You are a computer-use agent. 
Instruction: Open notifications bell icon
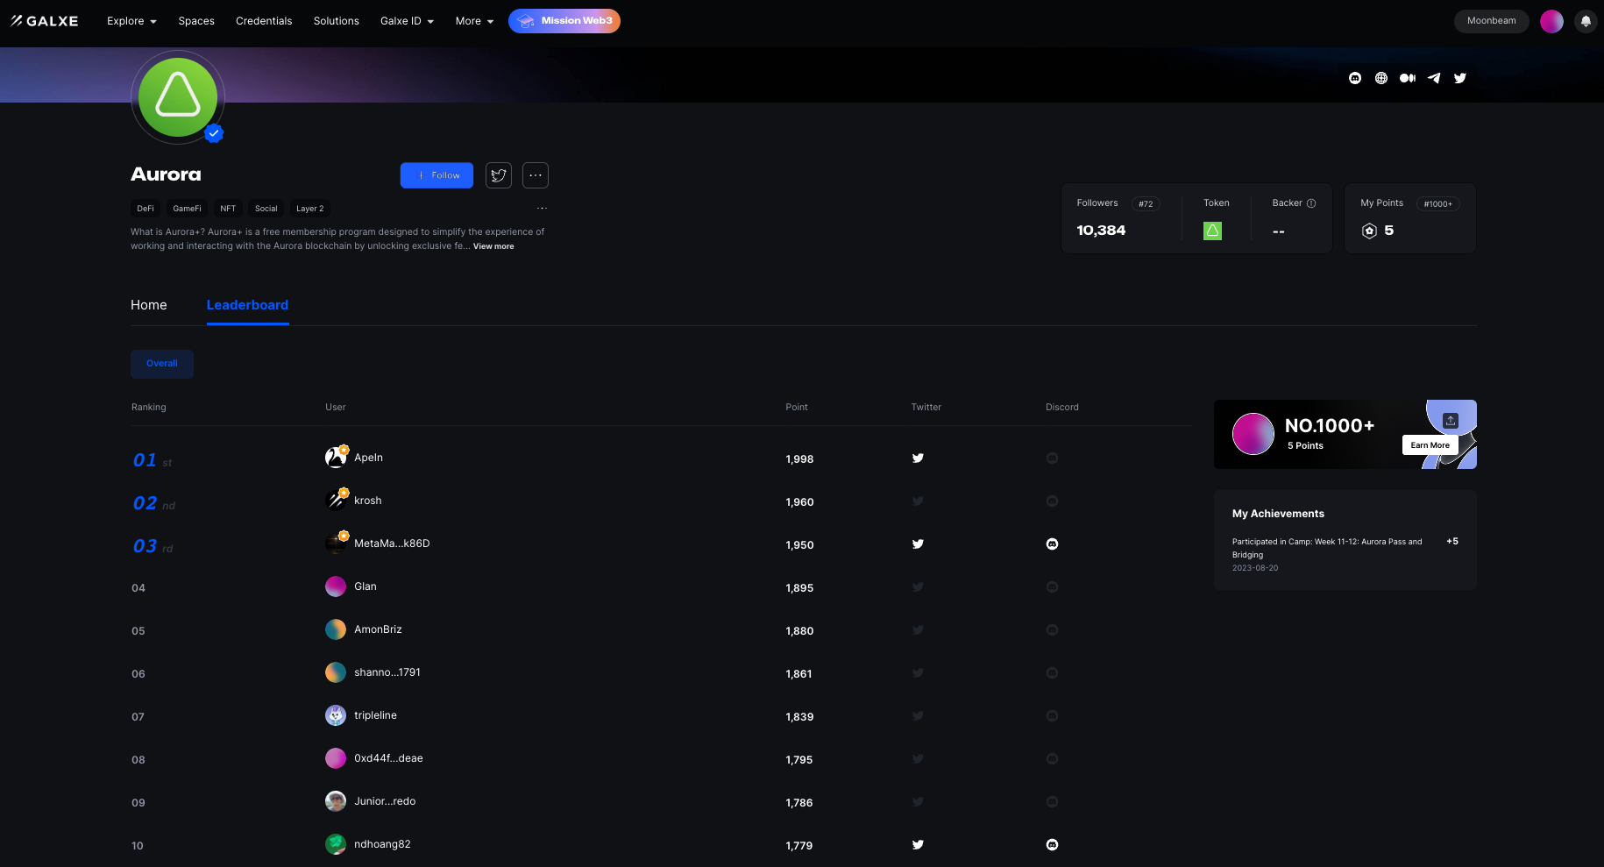(x=1586, y=21)
